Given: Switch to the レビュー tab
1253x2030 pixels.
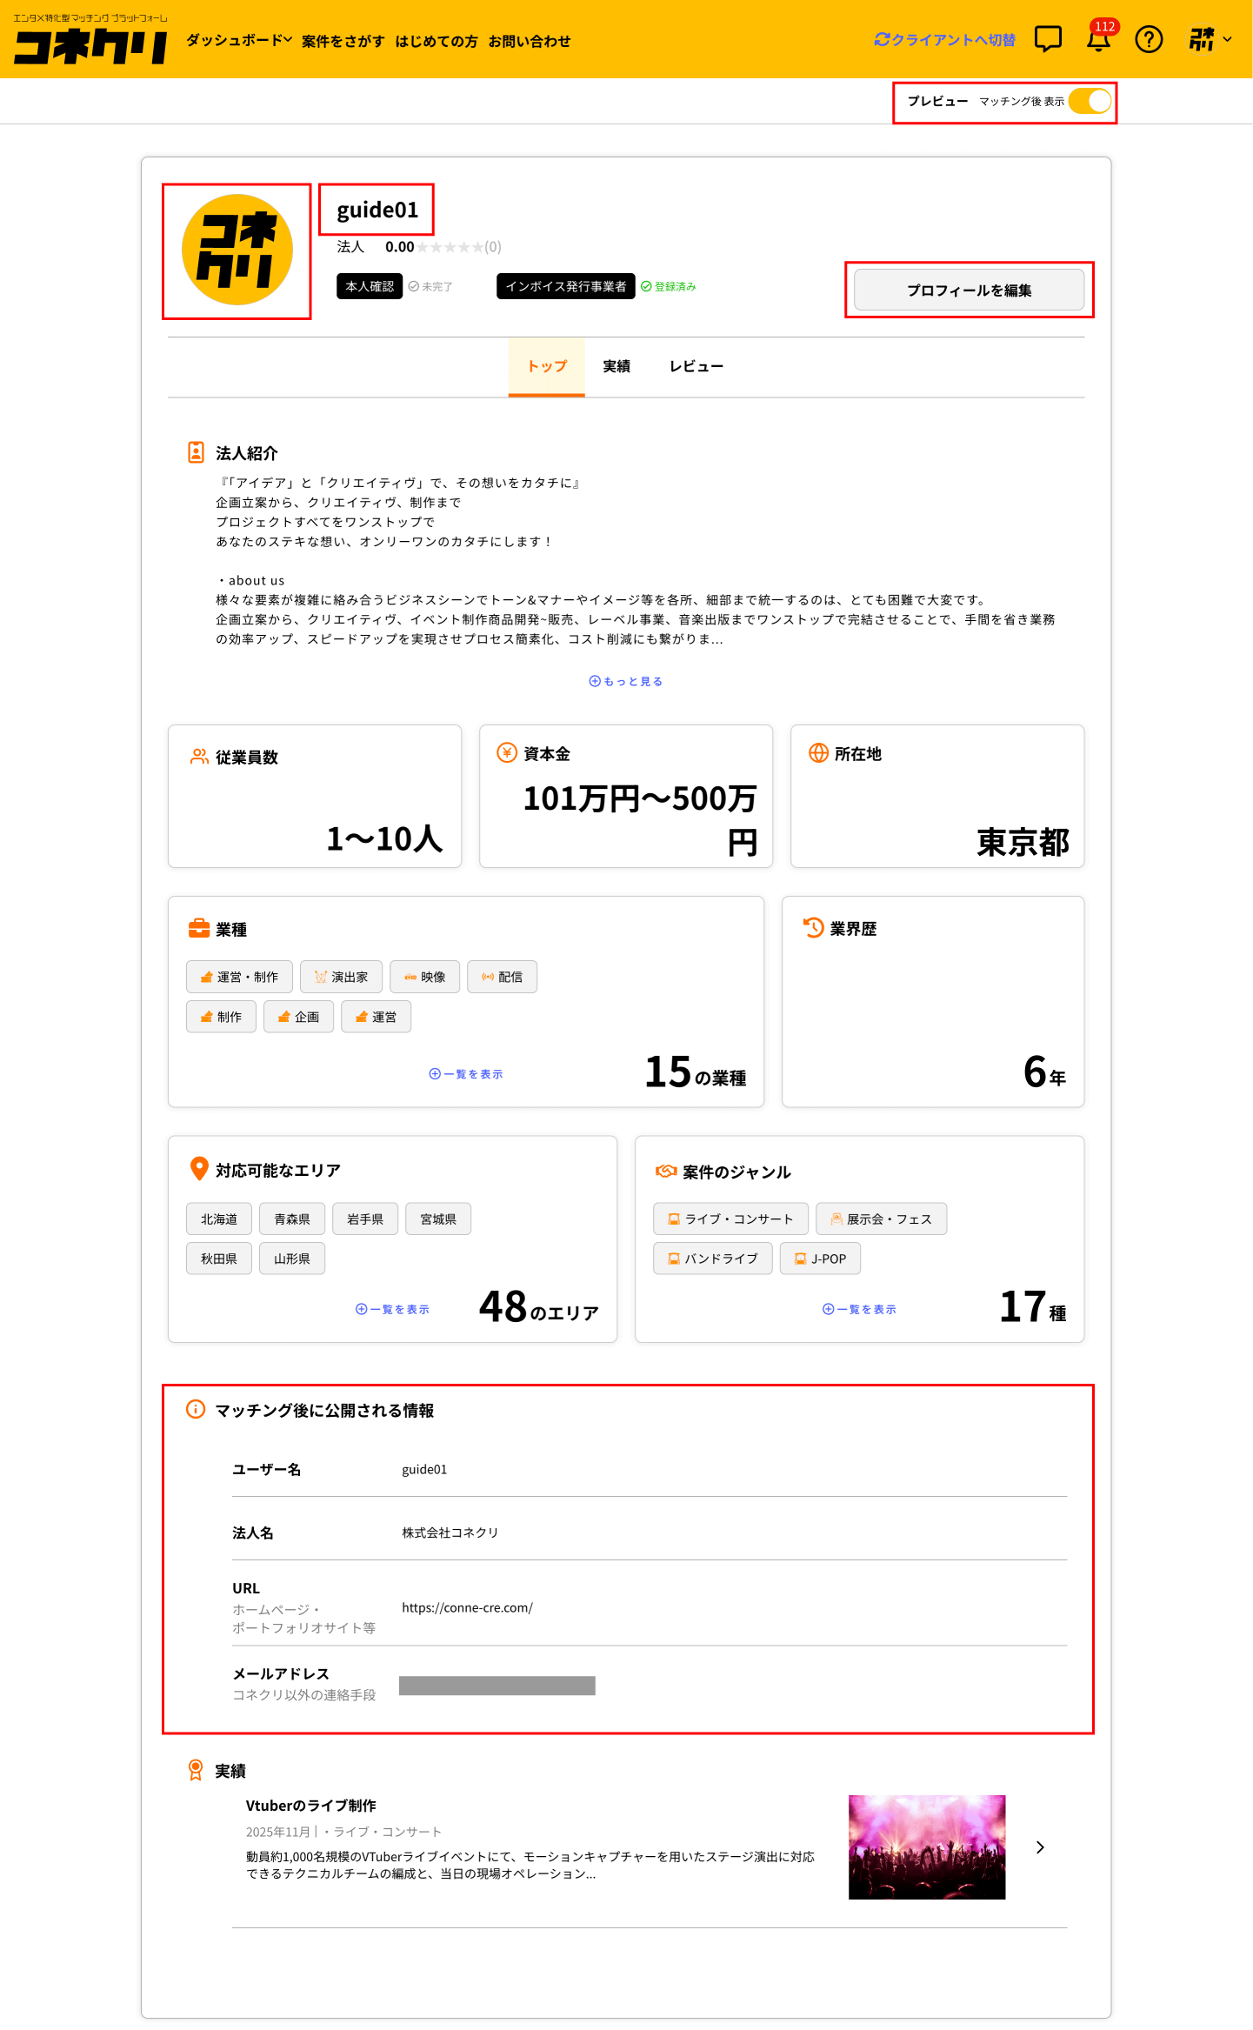Looking at the screenshot, I should tap(696, 366).
